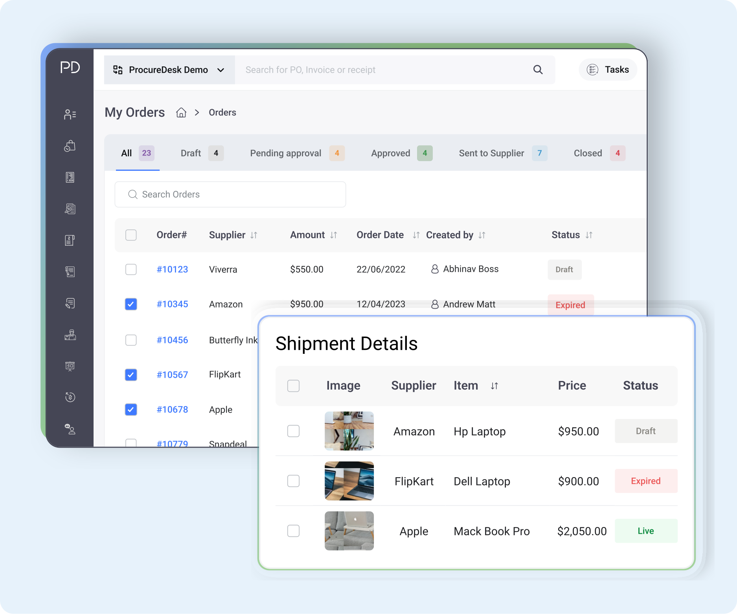
Task: Check the Hp Laptop shipment row
Action: [x=293, y=431]
